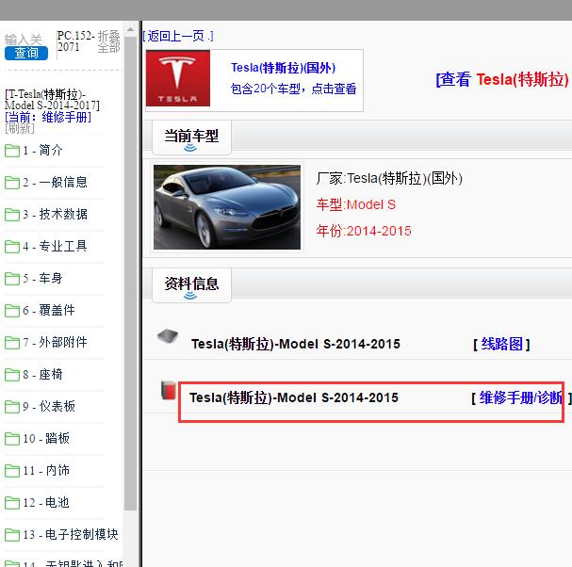Select the 当前车型 tab
572x567 pixels.
pyautogui.click(x=191, y=138)
